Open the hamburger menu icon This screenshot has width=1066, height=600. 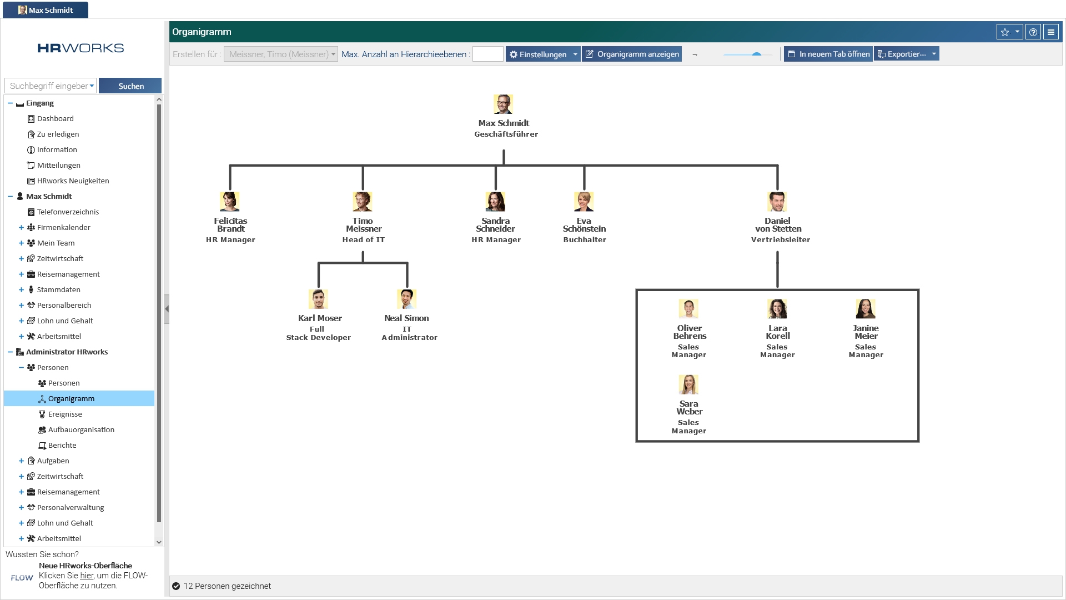click(x=1051, y=32)
